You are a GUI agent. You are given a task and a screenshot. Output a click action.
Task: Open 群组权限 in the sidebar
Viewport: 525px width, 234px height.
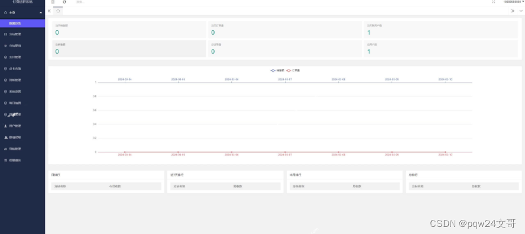(22, 137)
